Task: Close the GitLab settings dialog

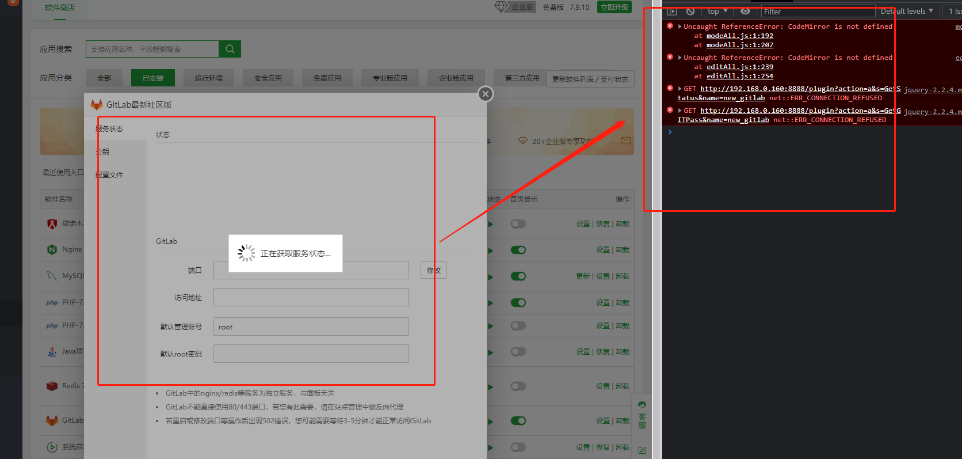Action: click(x=486, y=94)
